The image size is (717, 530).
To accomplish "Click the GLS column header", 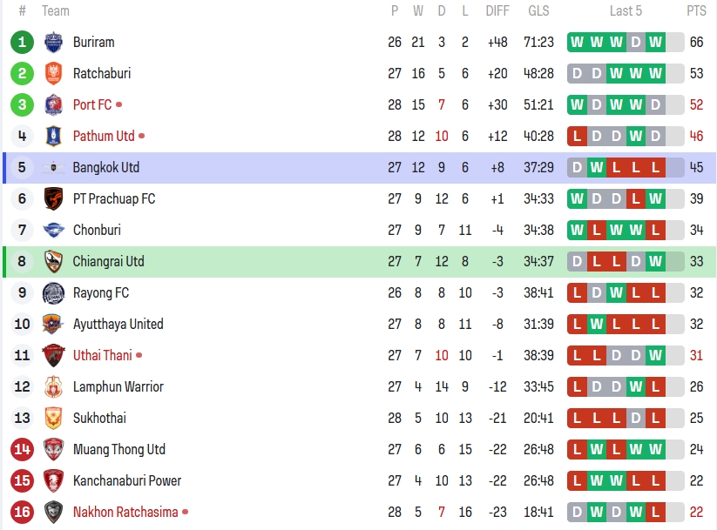I will (538, 11).
